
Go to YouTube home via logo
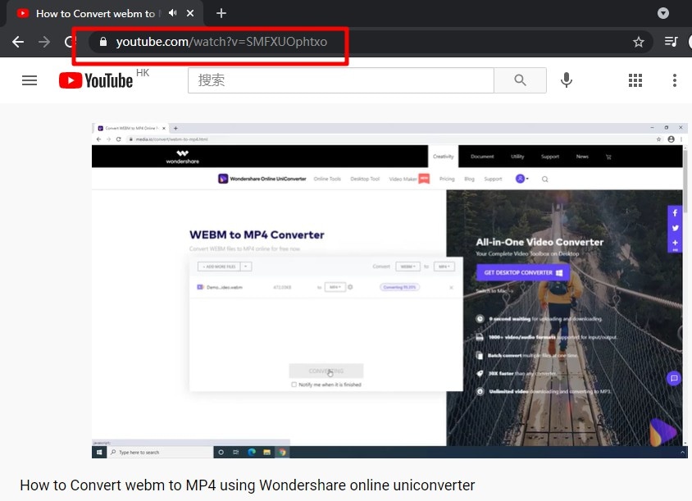(96, 80)
